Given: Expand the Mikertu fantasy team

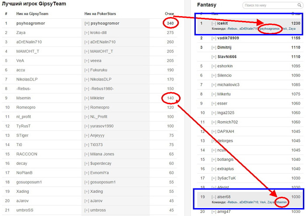Looking at the screenshot, I should pyautogui.click(x=214, y=94).
